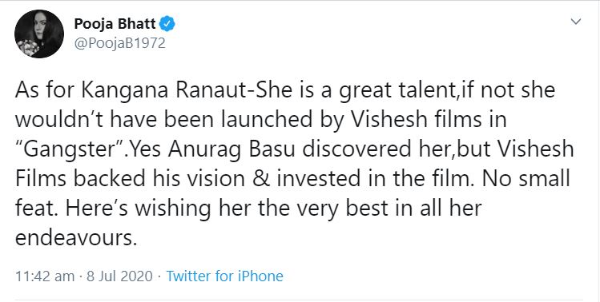
Task: Click the 8 Jul 2020 date
Action: [x=120, y=276]
